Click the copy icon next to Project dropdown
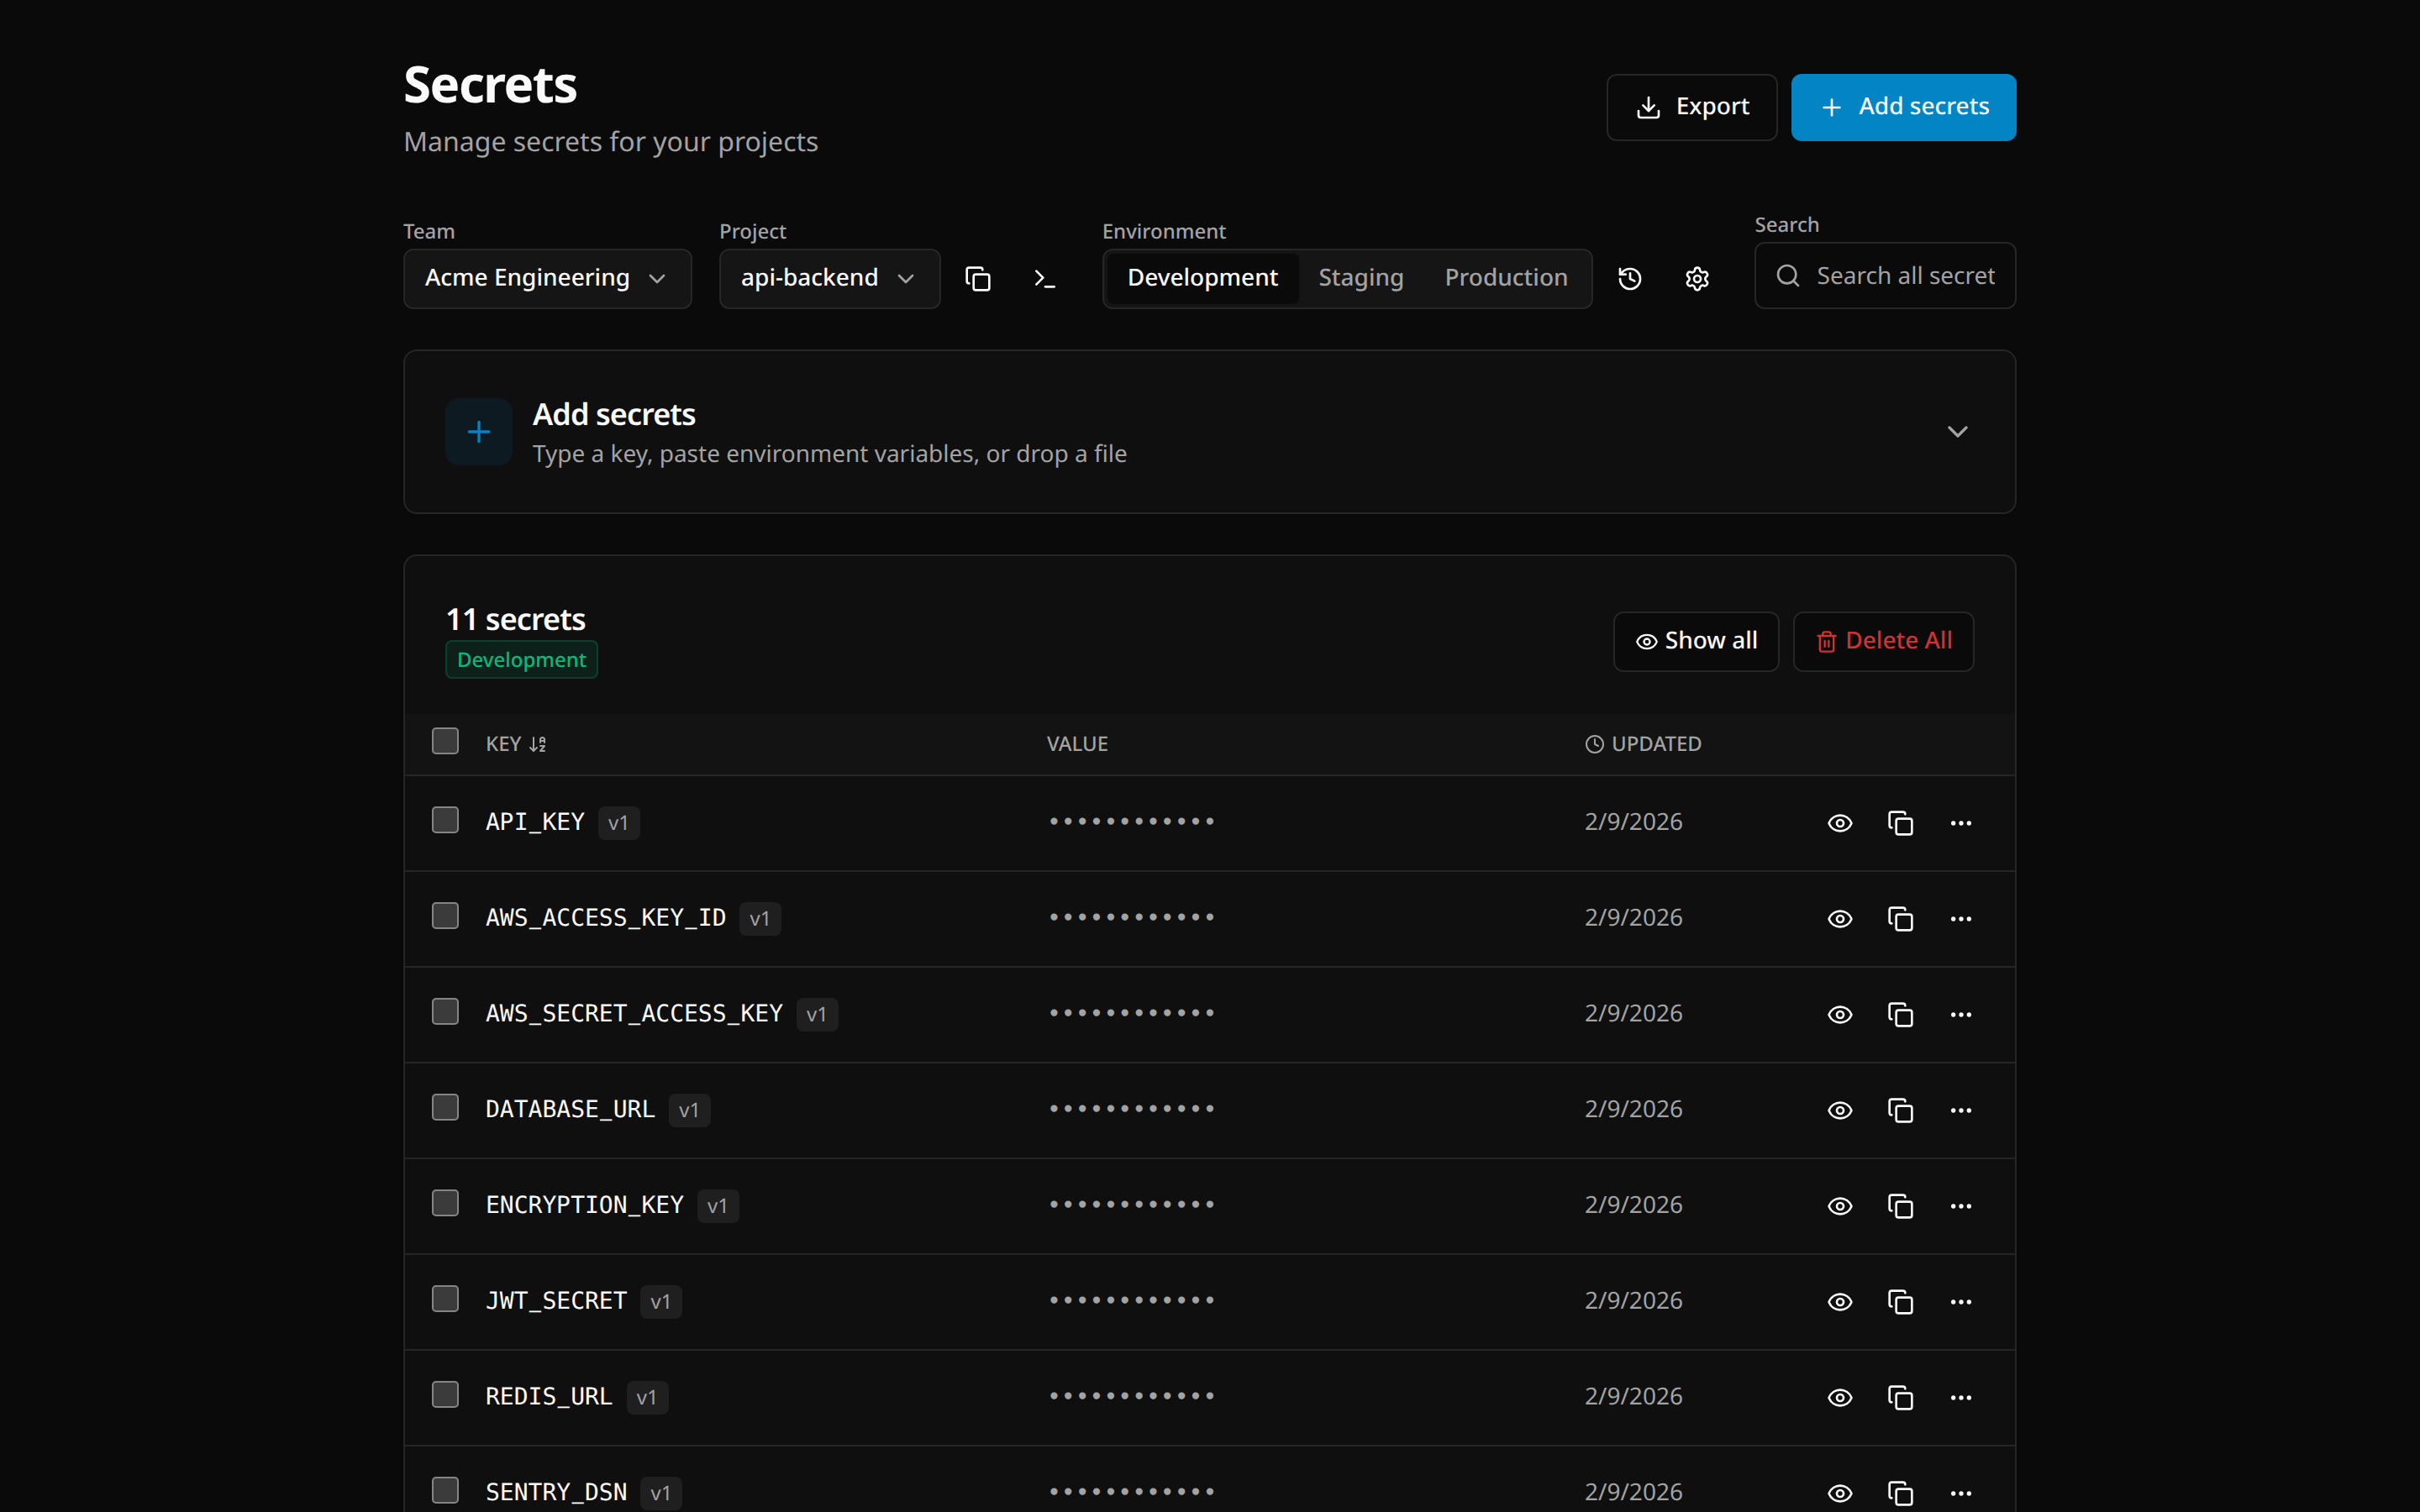This screenshot has height=1512, width=2420. click(977, 279)
